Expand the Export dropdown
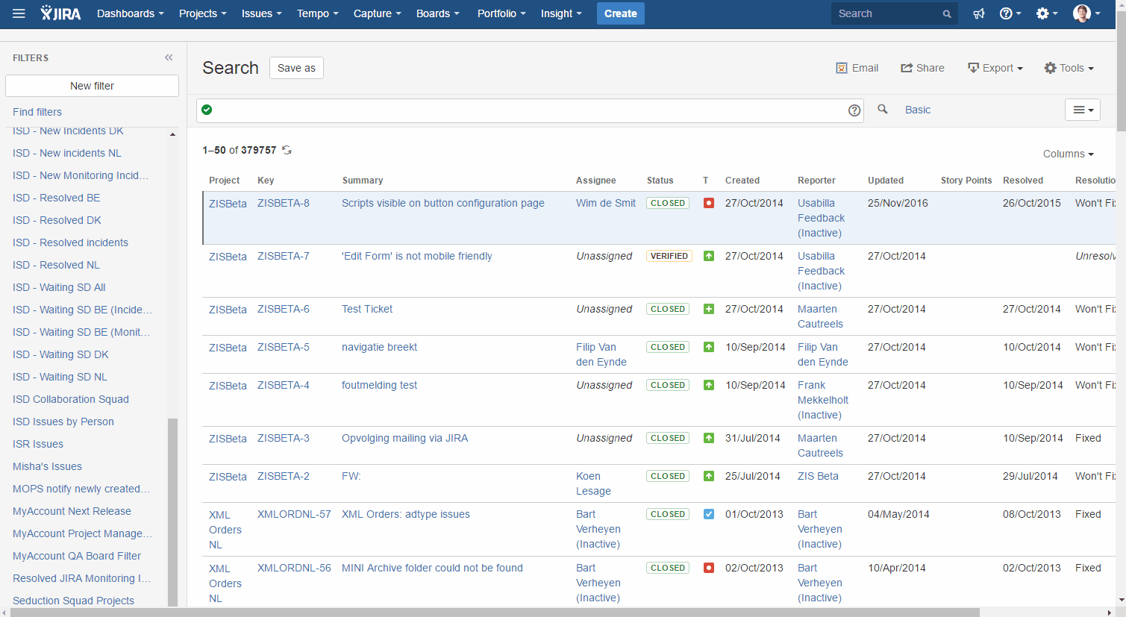Viewport: 1126px width, 617px height. [x=995, y=68]
